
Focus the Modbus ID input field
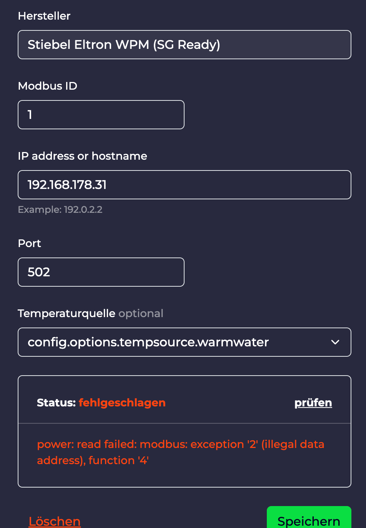click(101, 115)
